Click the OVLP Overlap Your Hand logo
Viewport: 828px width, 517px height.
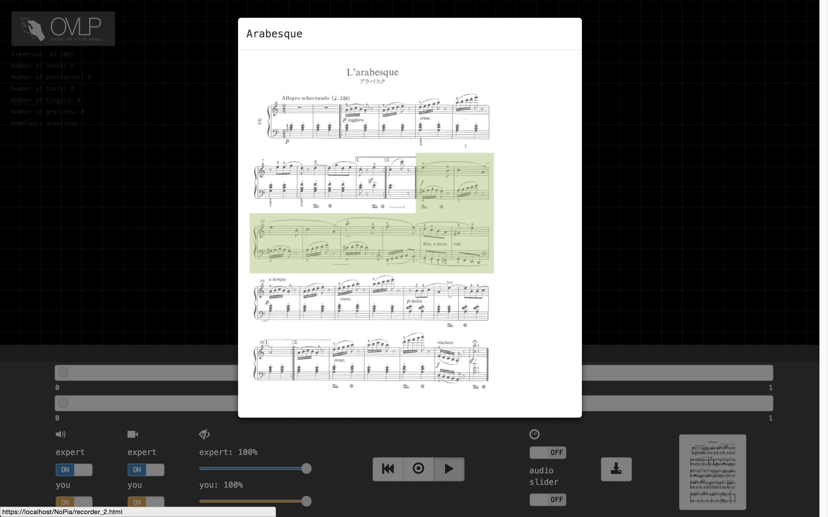coord(63,29)
